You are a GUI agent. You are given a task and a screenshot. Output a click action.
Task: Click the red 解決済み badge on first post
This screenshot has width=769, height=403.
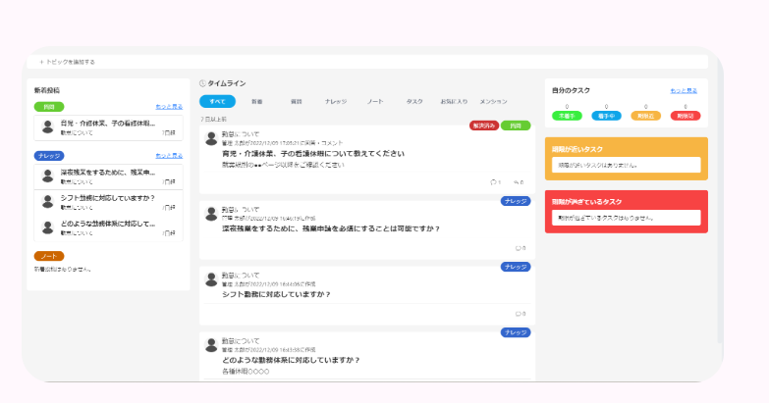click(x=484, y=126)
